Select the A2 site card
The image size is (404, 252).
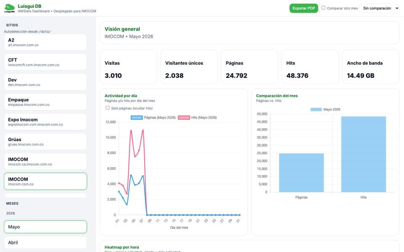pos(45,42)
